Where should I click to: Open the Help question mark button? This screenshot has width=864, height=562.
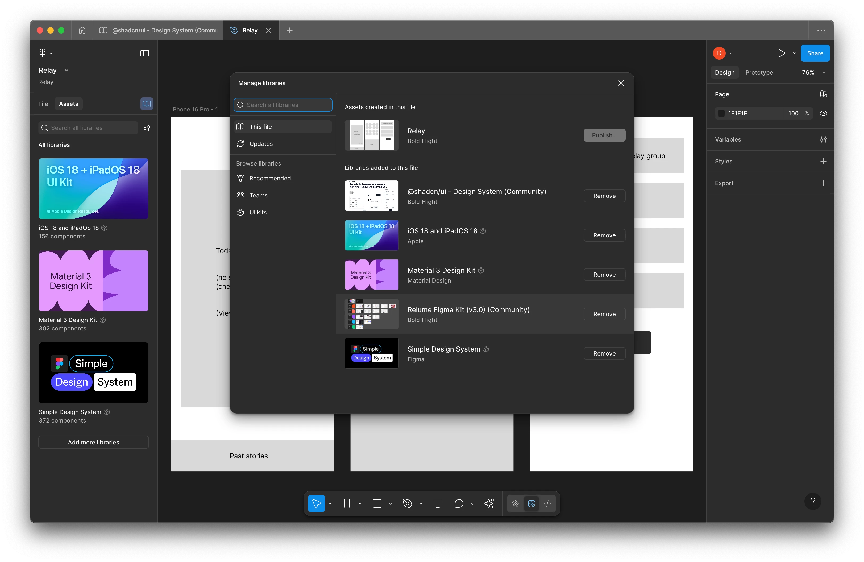[813, 502]
